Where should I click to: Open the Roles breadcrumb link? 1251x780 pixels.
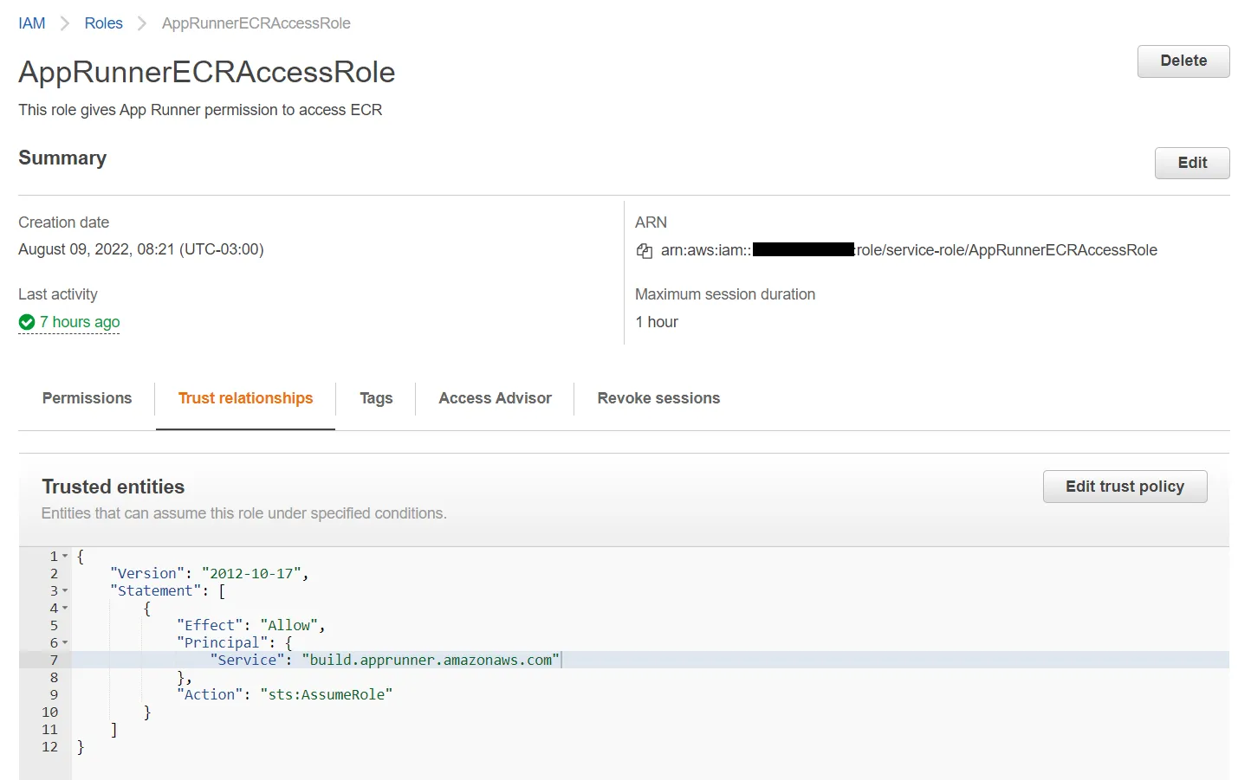103,23
